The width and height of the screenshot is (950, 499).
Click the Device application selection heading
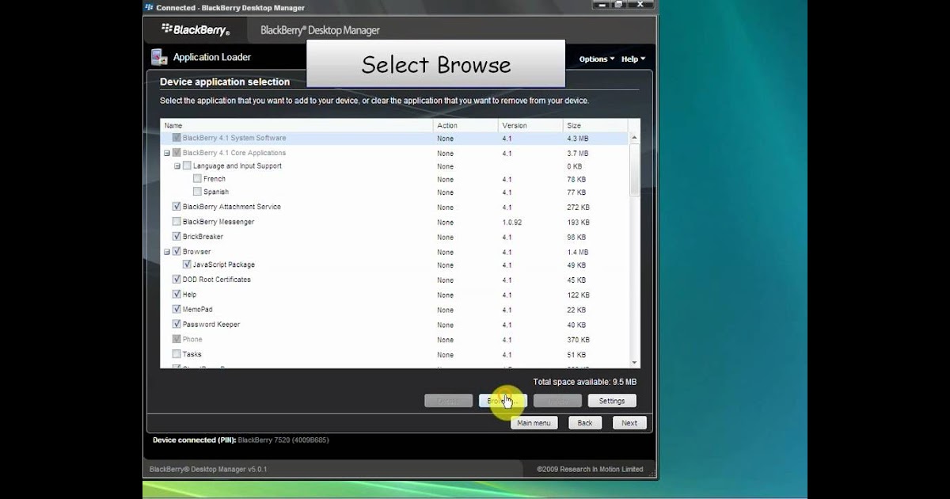225,82
